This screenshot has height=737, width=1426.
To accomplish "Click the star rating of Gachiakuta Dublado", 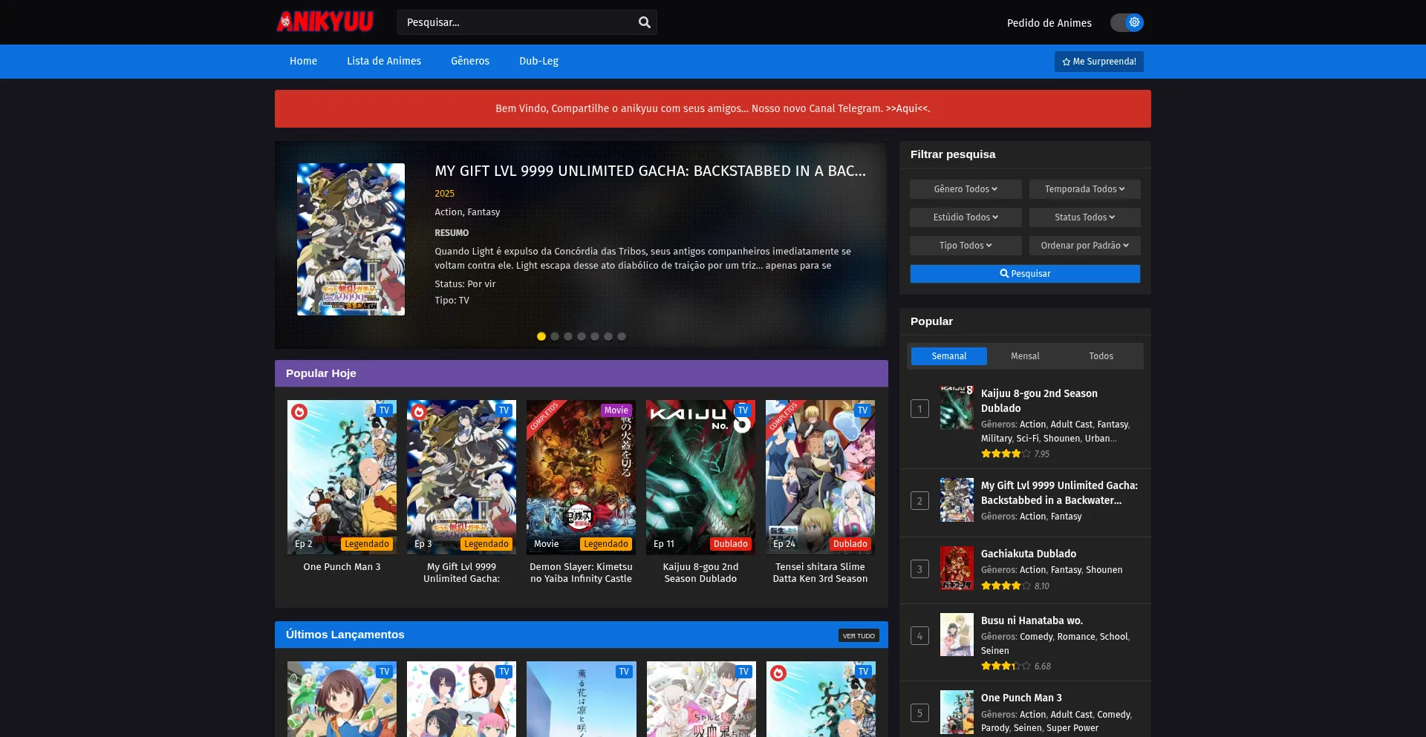I will (x=1006, y=586).
